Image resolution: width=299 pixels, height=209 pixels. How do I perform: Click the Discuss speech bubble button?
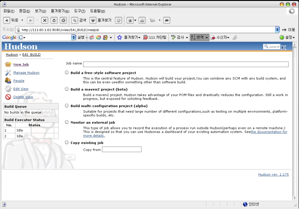tap(167, 20)
